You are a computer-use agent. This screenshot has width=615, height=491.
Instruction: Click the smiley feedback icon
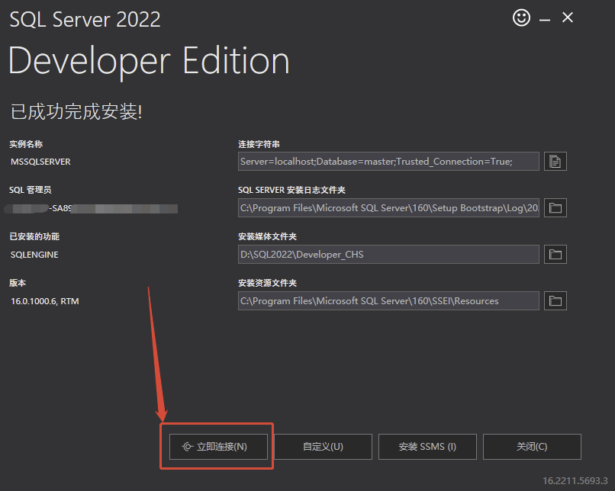pyautogui.click(x=521, y=18)
